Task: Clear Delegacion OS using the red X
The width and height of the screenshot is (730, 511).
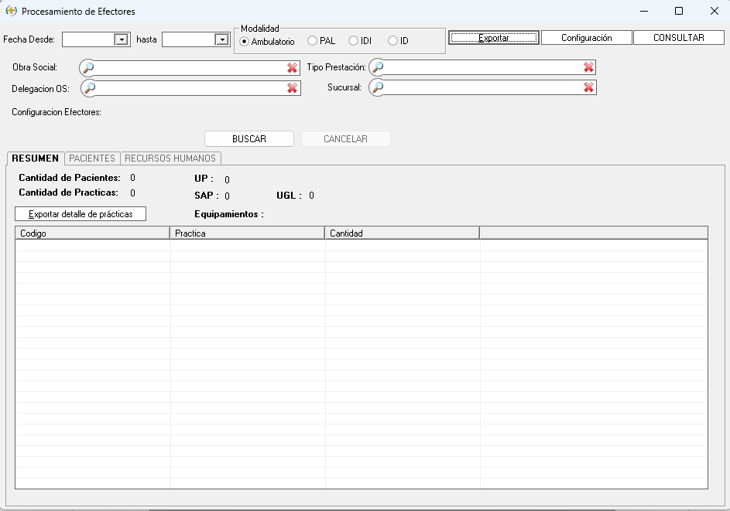Action: point(292,88)
